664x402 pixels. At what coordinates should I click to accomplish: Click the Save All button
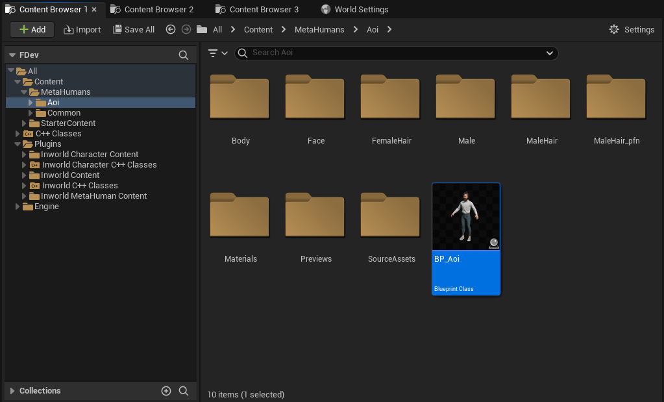tap(134, 29)
